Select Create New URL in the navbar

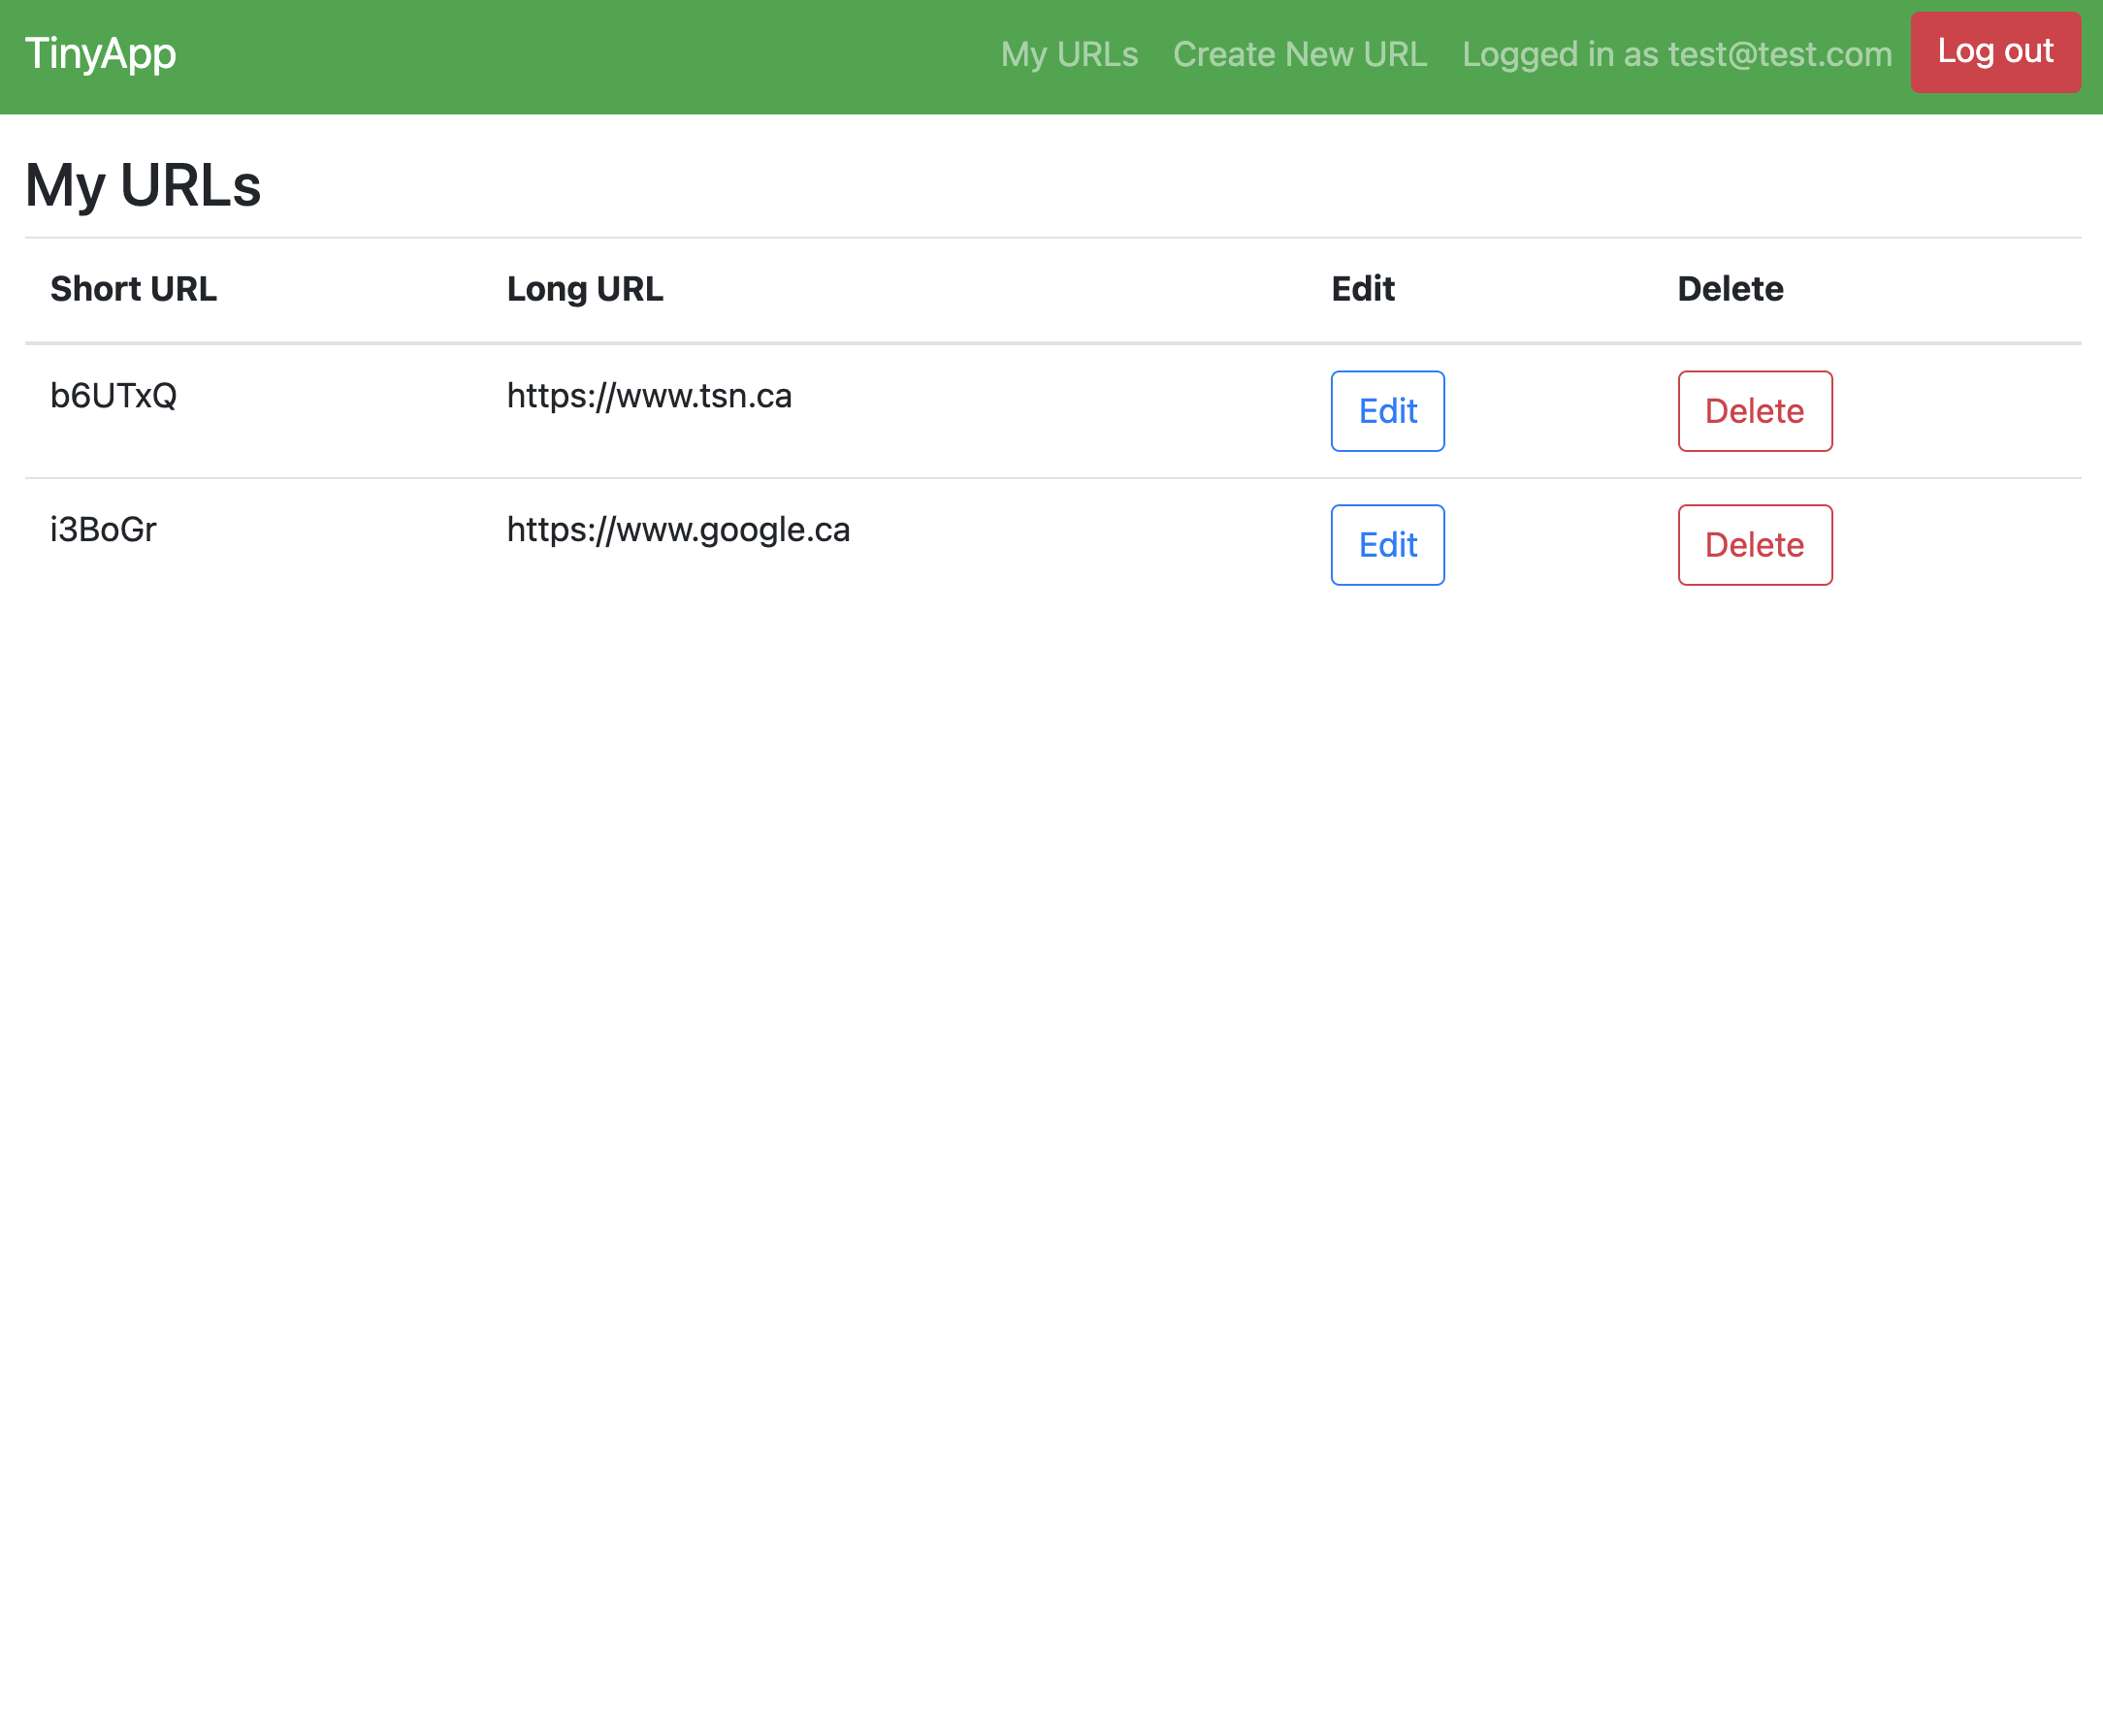pos(1299,55)
